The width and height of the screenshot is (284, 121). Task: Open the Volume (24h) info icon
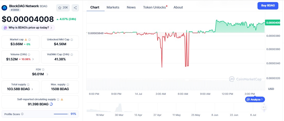pos(29,54)
